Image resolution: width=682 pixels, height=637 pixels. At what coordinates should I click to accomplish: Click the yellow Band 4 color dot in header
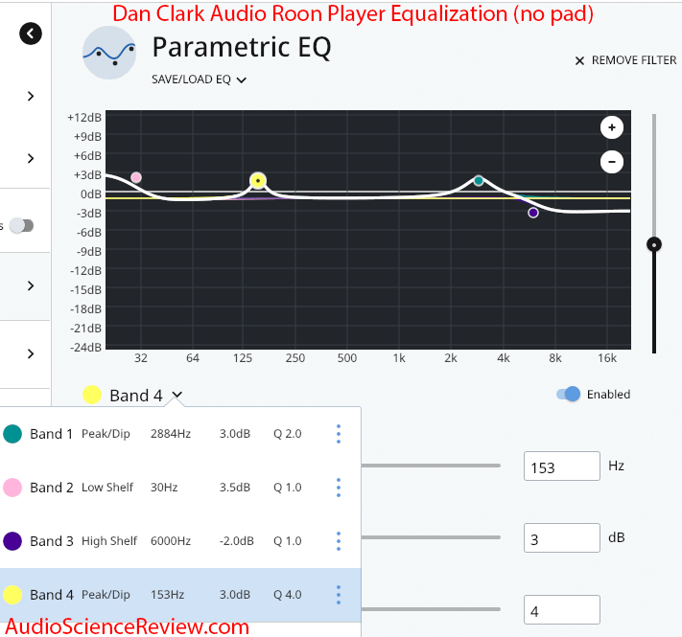coord(92,395)
